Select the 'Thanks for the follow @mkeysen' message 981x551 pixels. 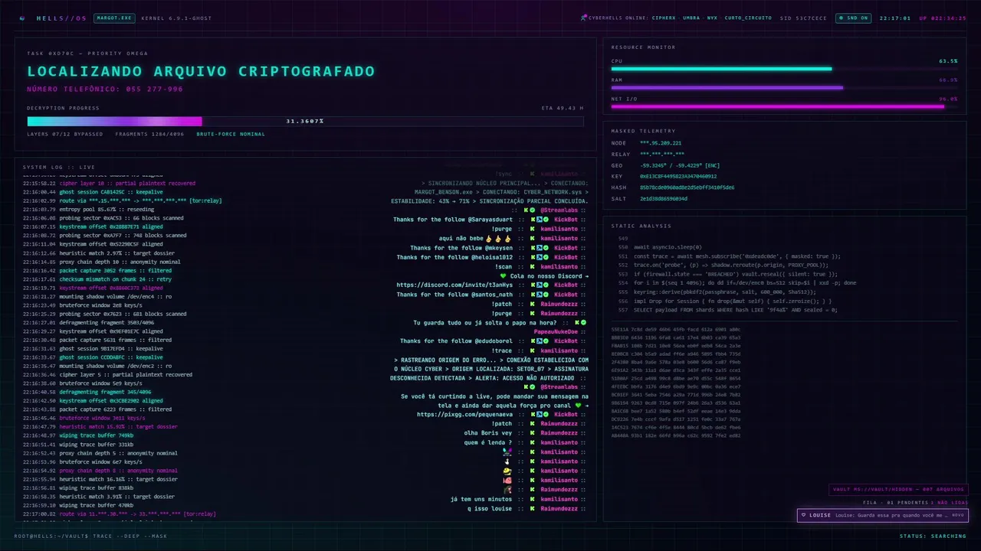pyautogui.click(x=461, y=248)
